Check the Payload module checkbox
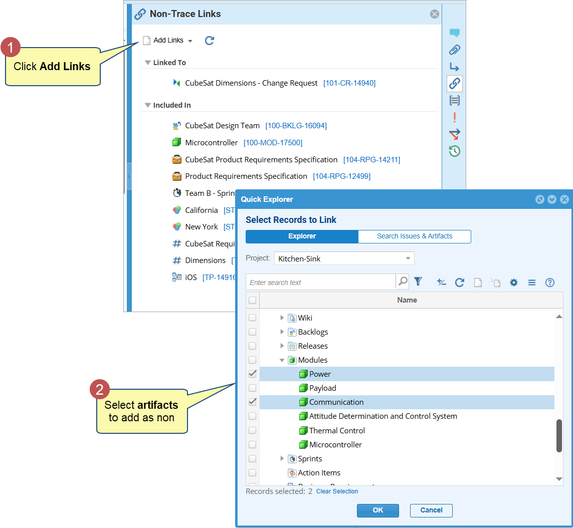Image resolution: width=573 pixels, height=528 pixels. coord(253,388)
